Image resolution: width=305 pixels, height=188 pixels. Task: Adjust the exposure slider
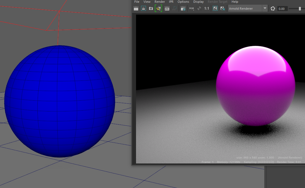tap(299, 9)
